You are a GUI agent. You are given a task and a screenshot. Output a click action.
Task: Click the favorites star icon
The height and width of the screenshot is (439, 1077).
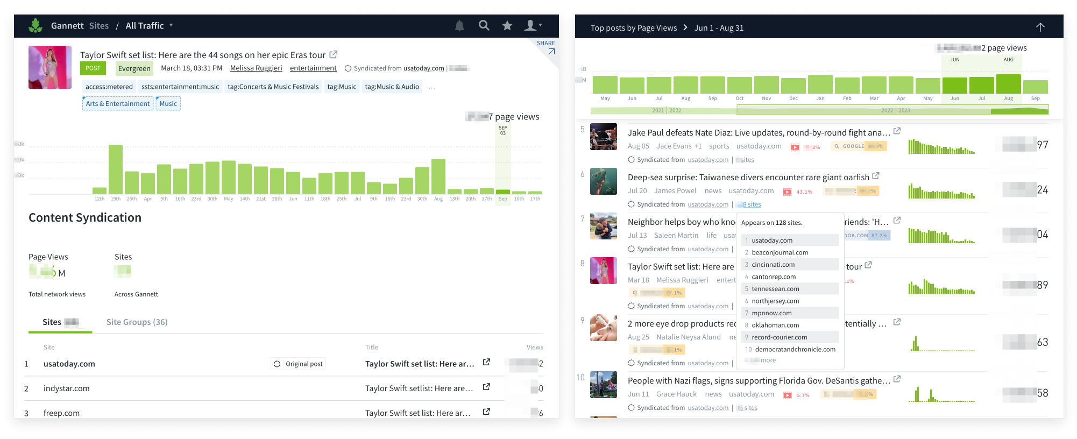coord(507,25)
